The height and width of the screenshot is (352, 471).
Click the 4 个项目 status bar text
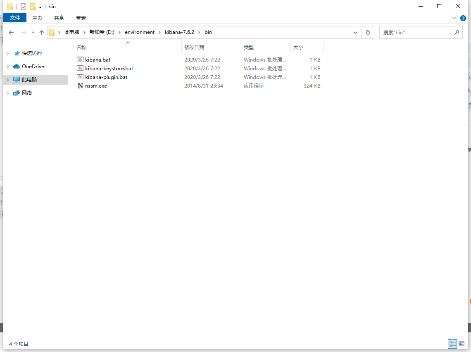pyautogui.click(x=19, y=344)
